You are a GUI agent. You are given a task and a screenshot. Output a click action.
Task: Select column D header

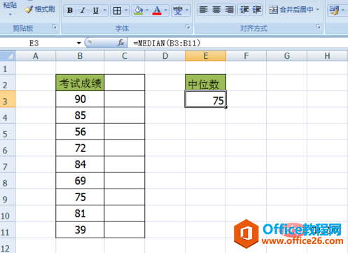tap(165, 56)
